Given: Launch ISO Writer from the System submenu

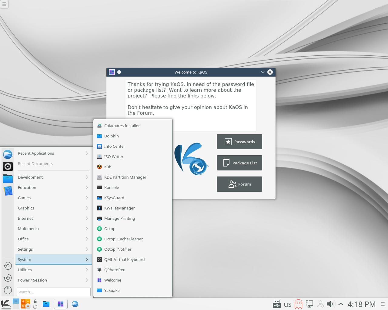Looking at the screenshot, I should click(x=133, y=157).
